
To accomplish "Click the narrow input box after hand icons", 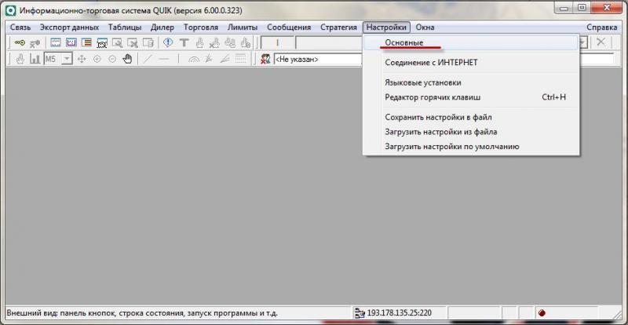I will click(277, 42).
